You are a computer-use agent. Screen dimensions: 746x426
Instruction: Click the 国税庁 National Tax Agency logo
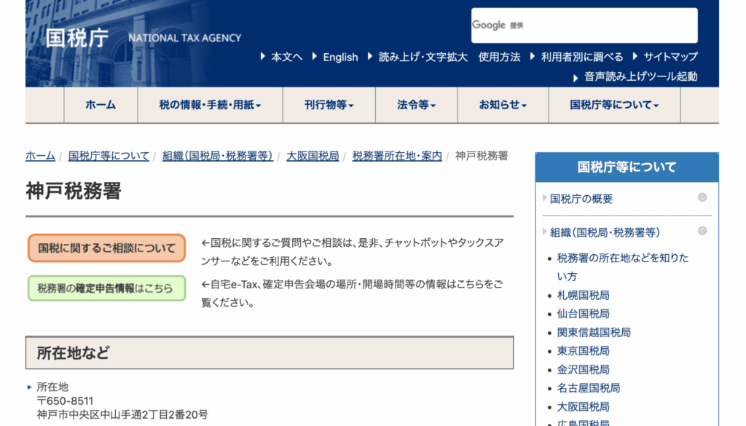click(x=143, y=38)
